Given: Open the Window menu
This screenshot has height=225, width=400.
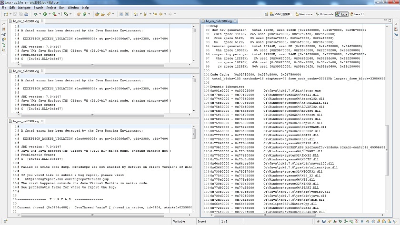Looking at the screenshot, I should [x=73, y=8].
